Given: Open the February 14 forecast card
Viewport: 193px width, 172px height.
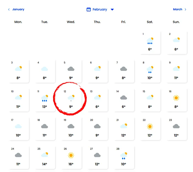Looking at the screenshot, I should coord(124,100).
